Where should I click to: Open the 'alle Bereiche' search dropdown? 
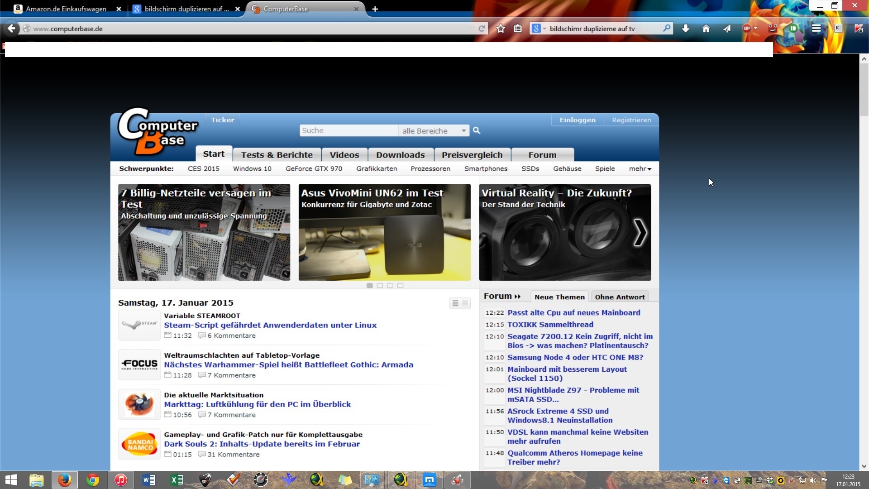(x=434, y=131)
